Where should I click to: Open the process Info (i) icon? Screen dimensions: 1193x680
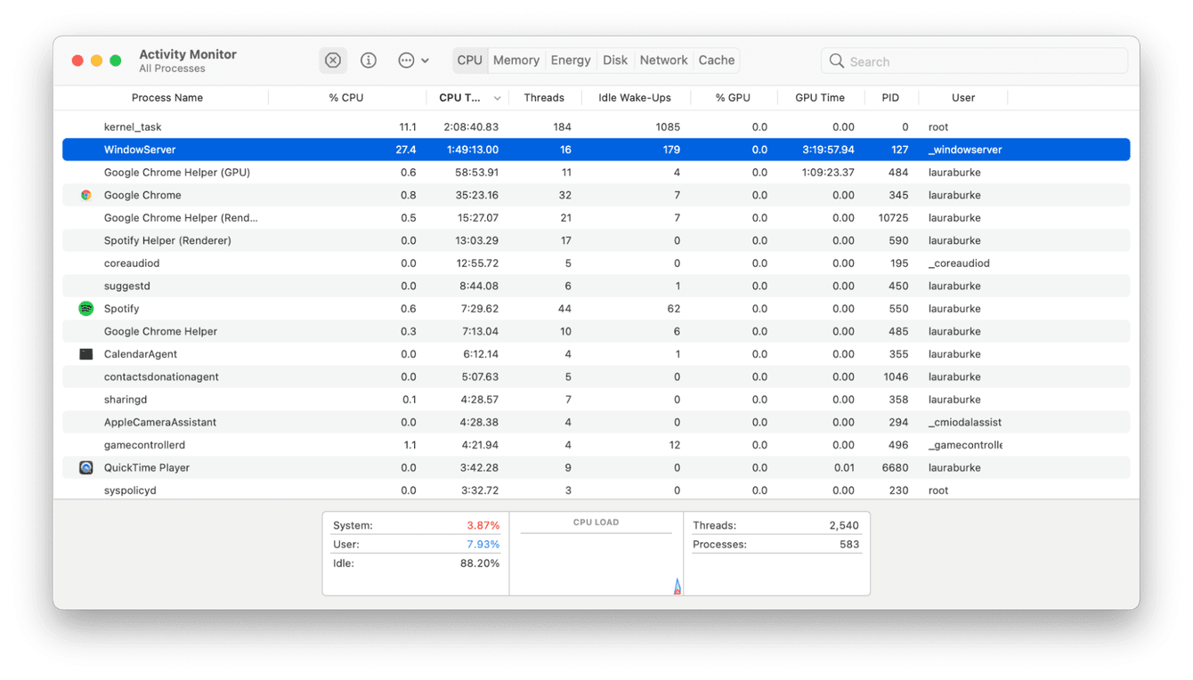pyautogui.click(x=369, y=61)
